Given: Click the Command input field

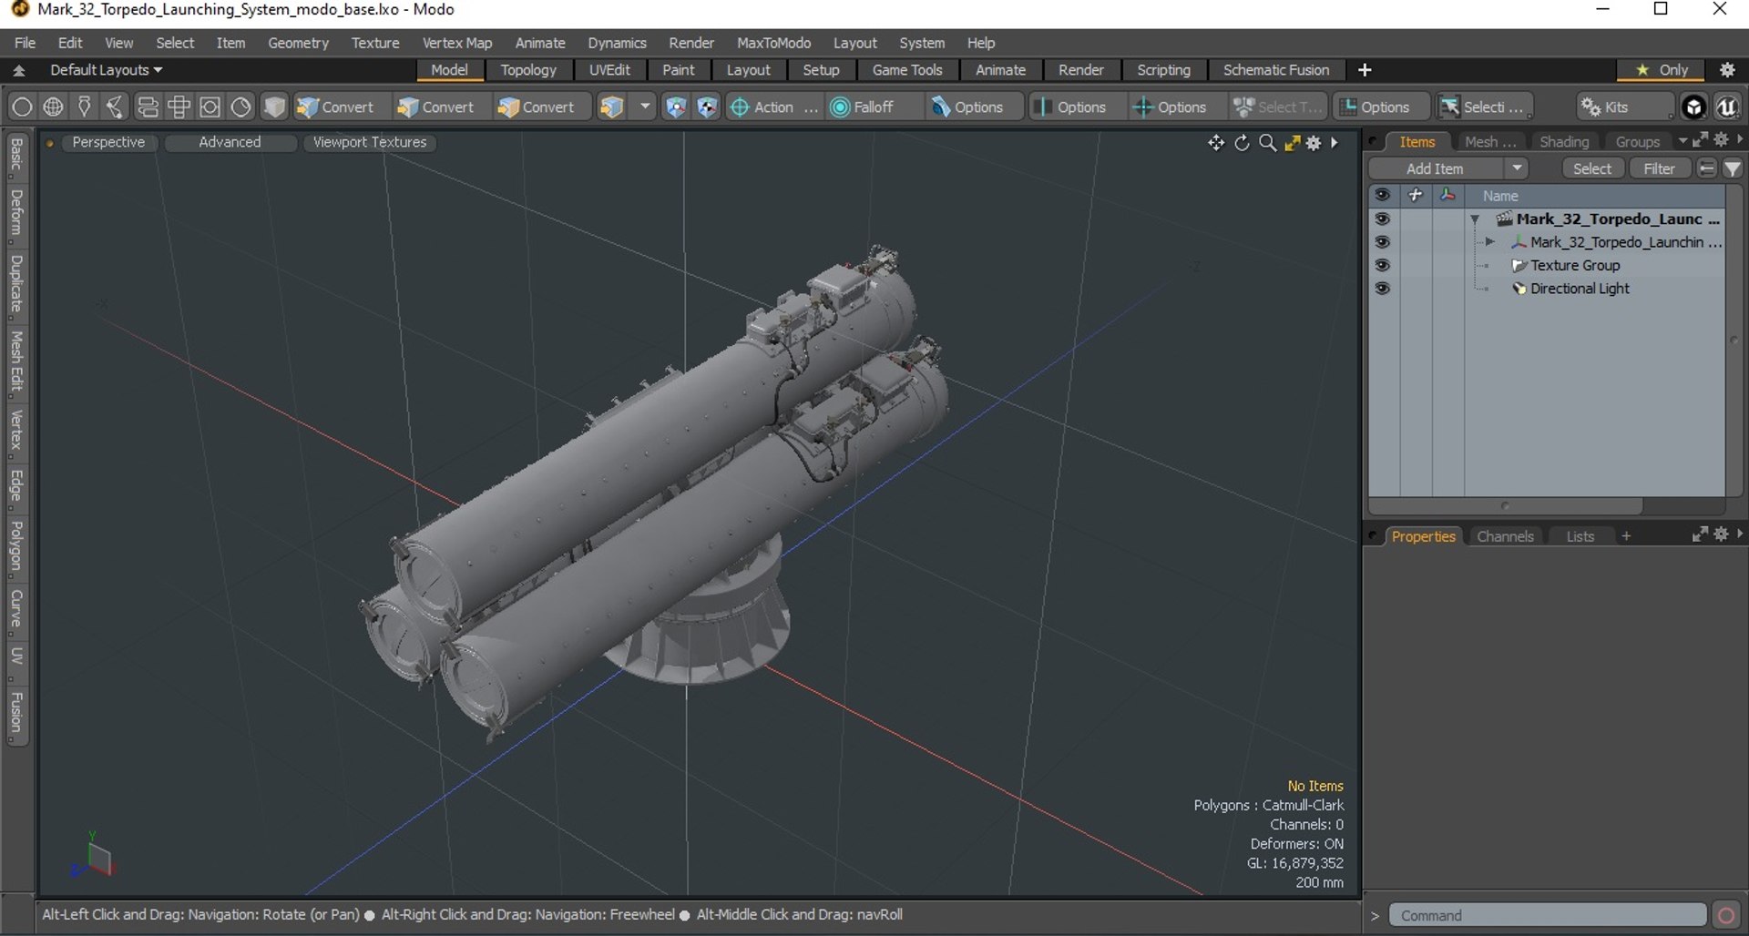Looking at the screenshot, I should (1547, 915).
